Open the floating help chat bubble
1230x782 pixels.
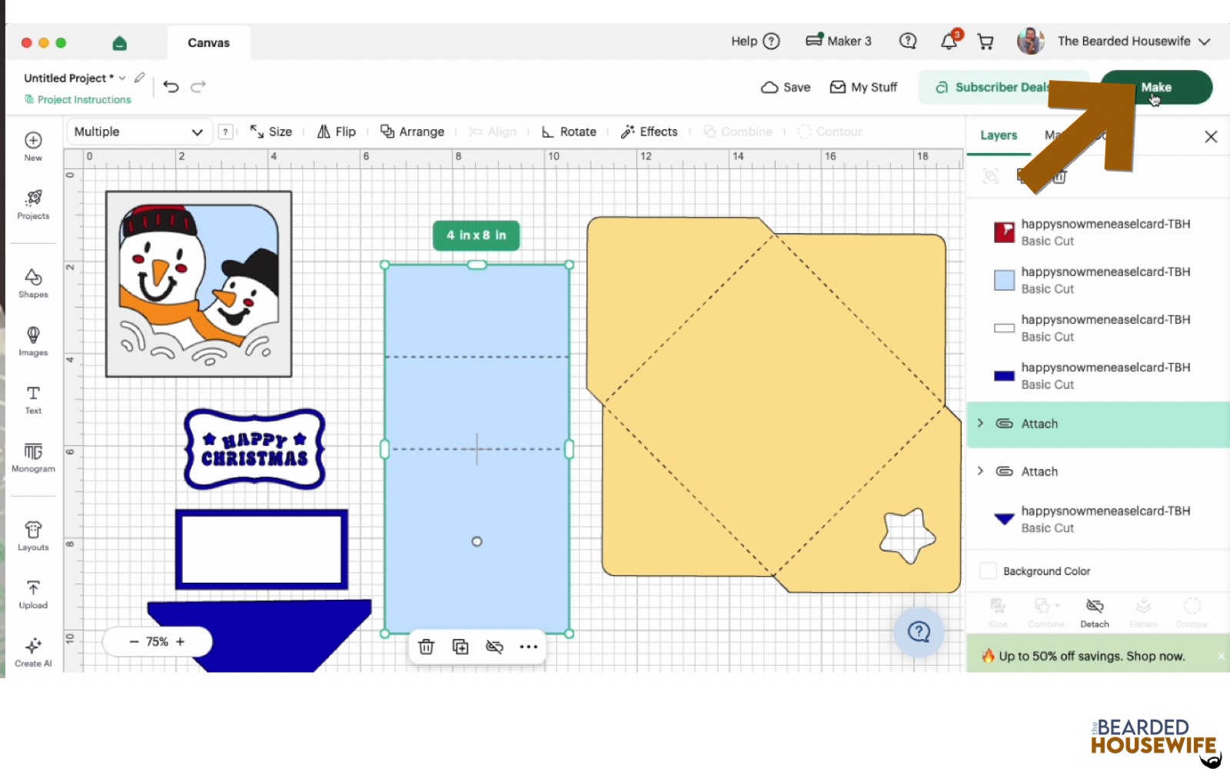pyautogui.click(x=919, y=632)
